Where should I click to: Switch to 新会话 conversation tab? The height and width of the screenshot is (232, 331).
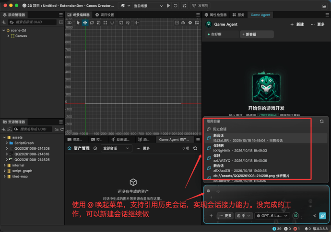(257, 34)
